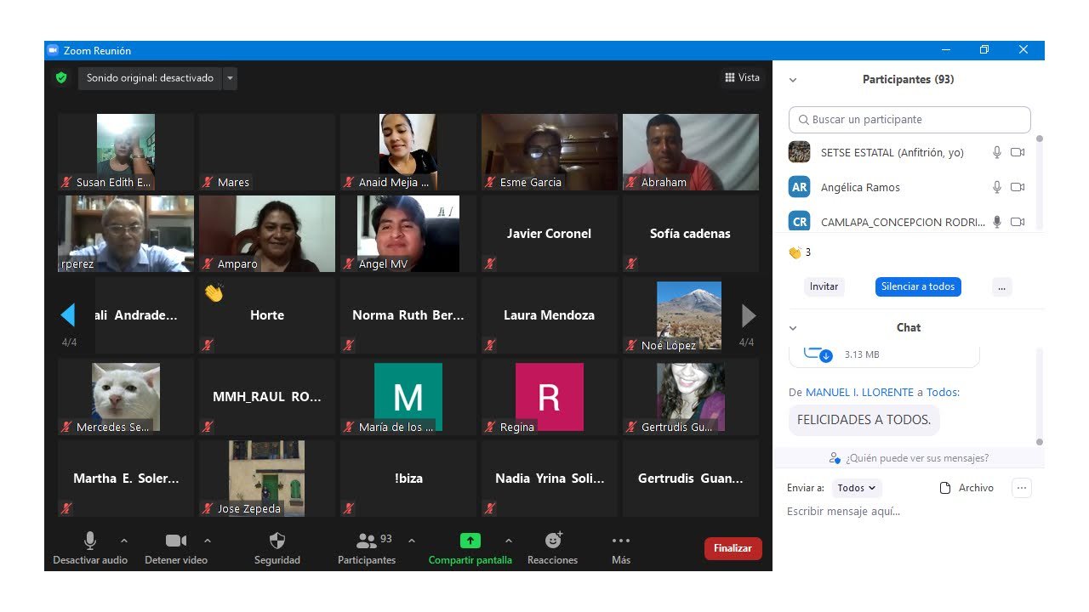Image resolution: width=1089 pixels, height=612 pixels.
Task: Click the green Compartir pantalla icon
Action: click(x=470, y=541)
